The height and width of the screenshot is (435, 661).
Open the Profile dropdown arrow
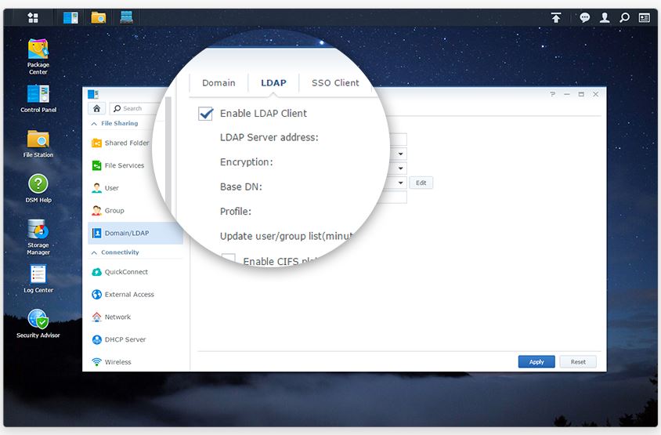point(400,183)
